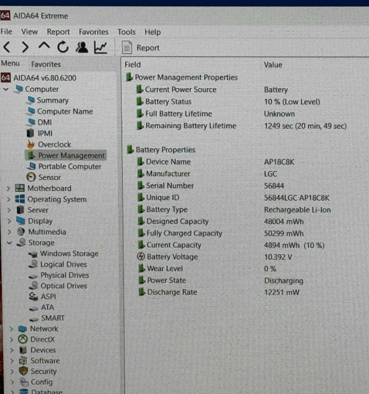Image resolution: width=369 pixels, height=394 pixels.
Task: Expand the Network tree node
Action: (x=11, y=329)
